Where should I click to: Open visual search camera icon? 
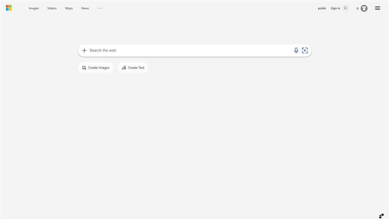pos(305,50)
